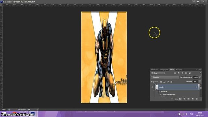Filter layers by type (T) icon
Viewport: 208px width, 117px height.
(182, 73)
